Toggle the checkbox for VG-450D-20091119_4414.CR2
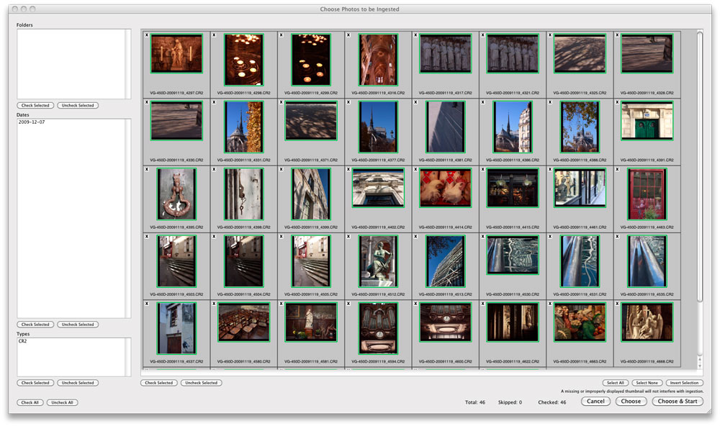The height and width of the screenshot is (426, 720). pyautogui.click(x=415, y=169)
